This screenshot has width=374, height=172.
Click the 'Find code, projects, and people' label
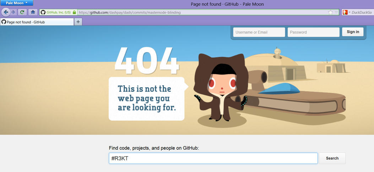tap(154, 148)
